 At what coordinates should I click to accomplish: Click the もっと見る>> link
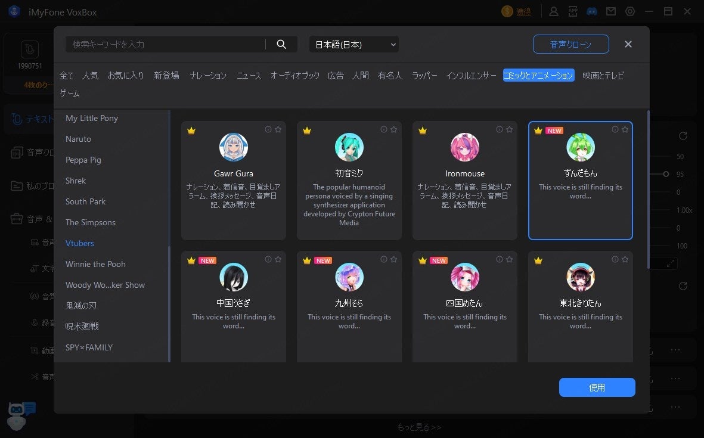point(418,427)
